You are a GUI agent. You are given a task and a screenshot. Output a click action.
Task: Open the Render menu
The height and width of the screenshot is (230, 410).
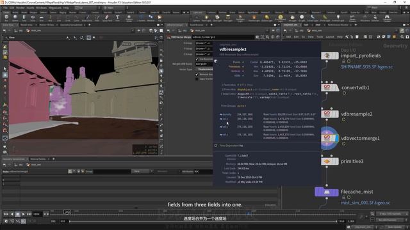[20, 8]
